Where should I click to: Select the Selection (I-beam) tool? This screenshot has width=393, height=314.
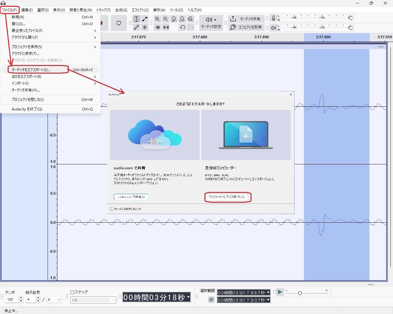coord(137,19)
